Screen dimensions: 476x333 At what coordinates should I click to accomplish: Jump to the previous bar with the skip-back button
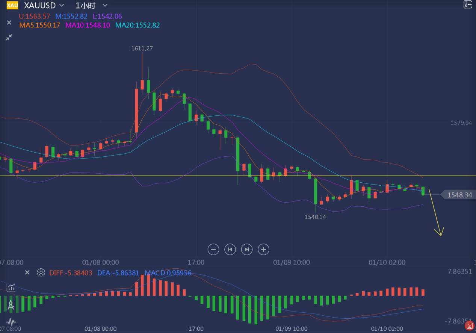(230, 249)
